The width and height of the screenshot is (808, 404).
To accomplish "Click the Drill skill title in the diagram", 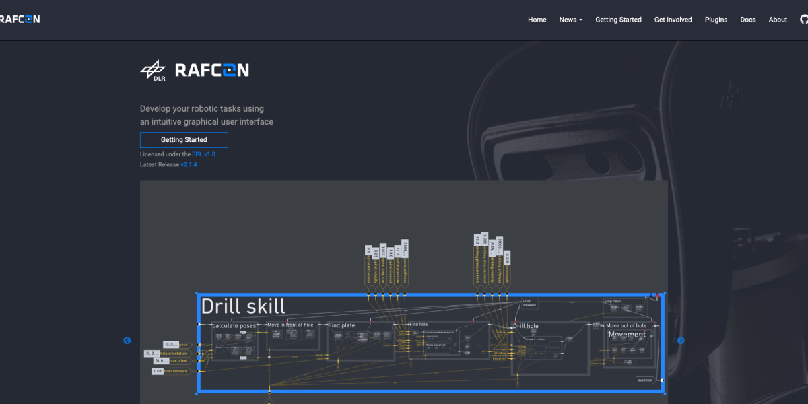I will pos(243,306).
